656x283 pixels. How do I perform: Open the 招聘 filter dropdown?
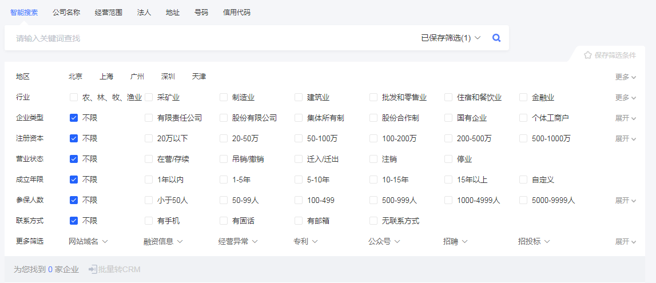455,241
